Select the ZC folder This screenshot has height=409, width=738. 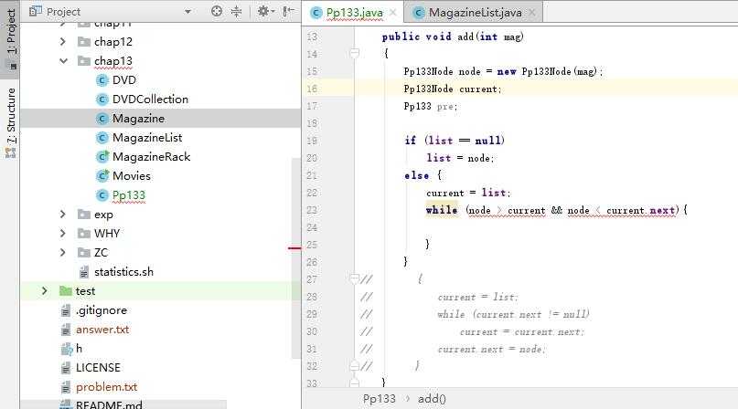click(x=101, y=253)
